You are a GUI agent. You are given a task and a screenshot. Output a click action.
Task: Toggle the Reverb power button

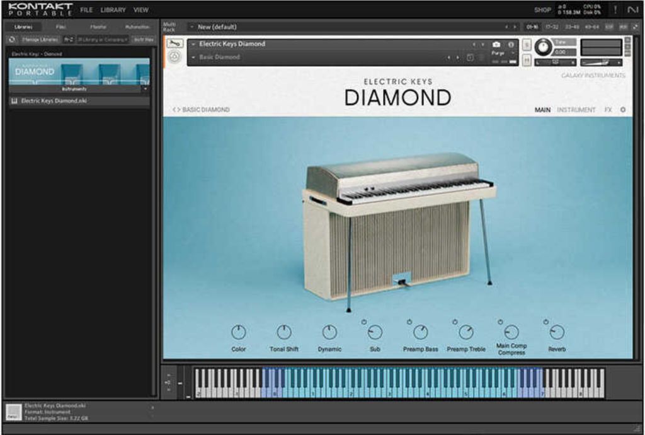coord(546,322)
